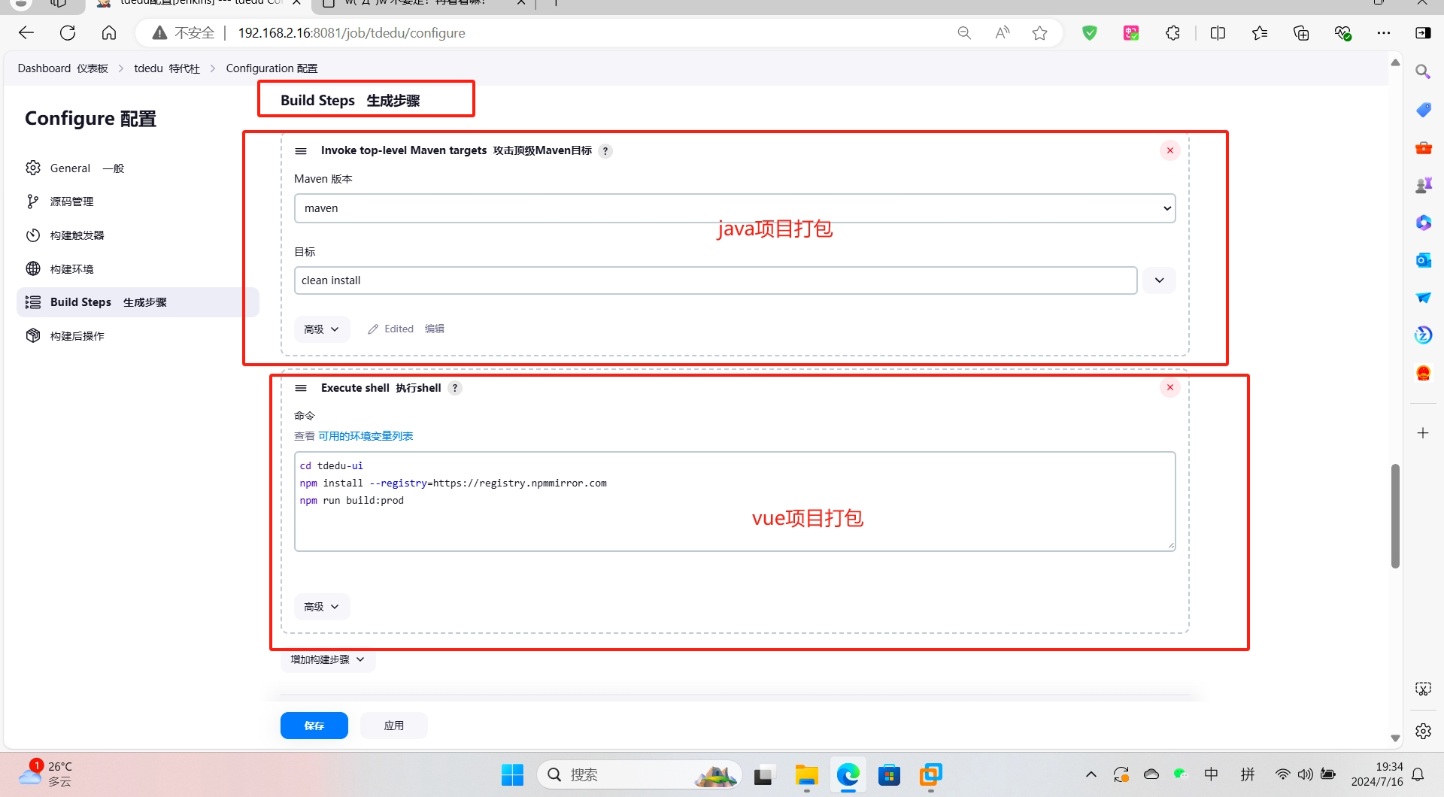Open browser collections
The image size is (1444, 797).
point(1301,33)
